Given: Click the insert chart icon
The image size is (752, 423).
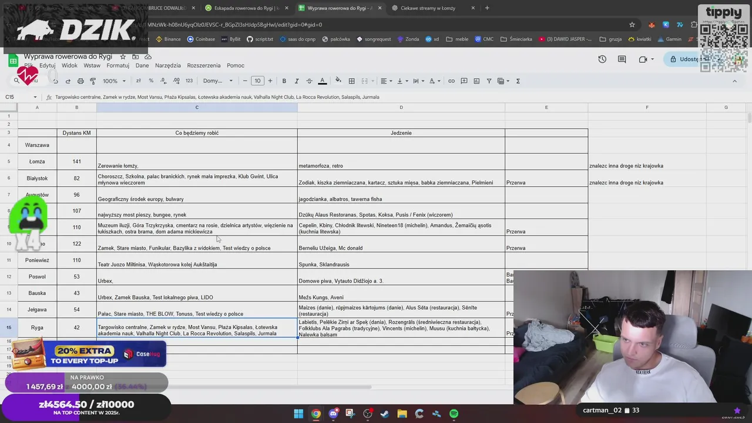Looking at the screenshot, I should pos(476,81).
